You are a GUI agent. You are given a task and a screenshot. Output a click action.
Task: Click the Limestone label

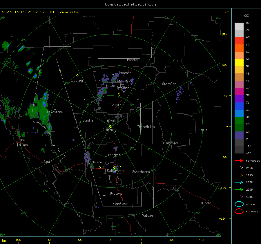pyautogui.click(x=55, y=112)
